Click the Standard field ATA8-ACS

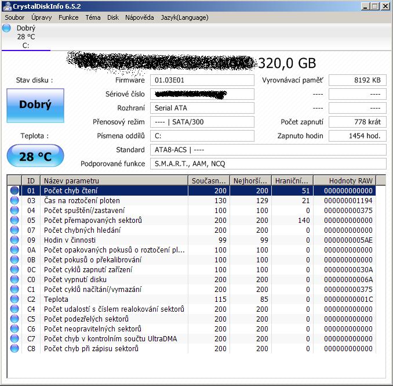[x=268, y=150]
